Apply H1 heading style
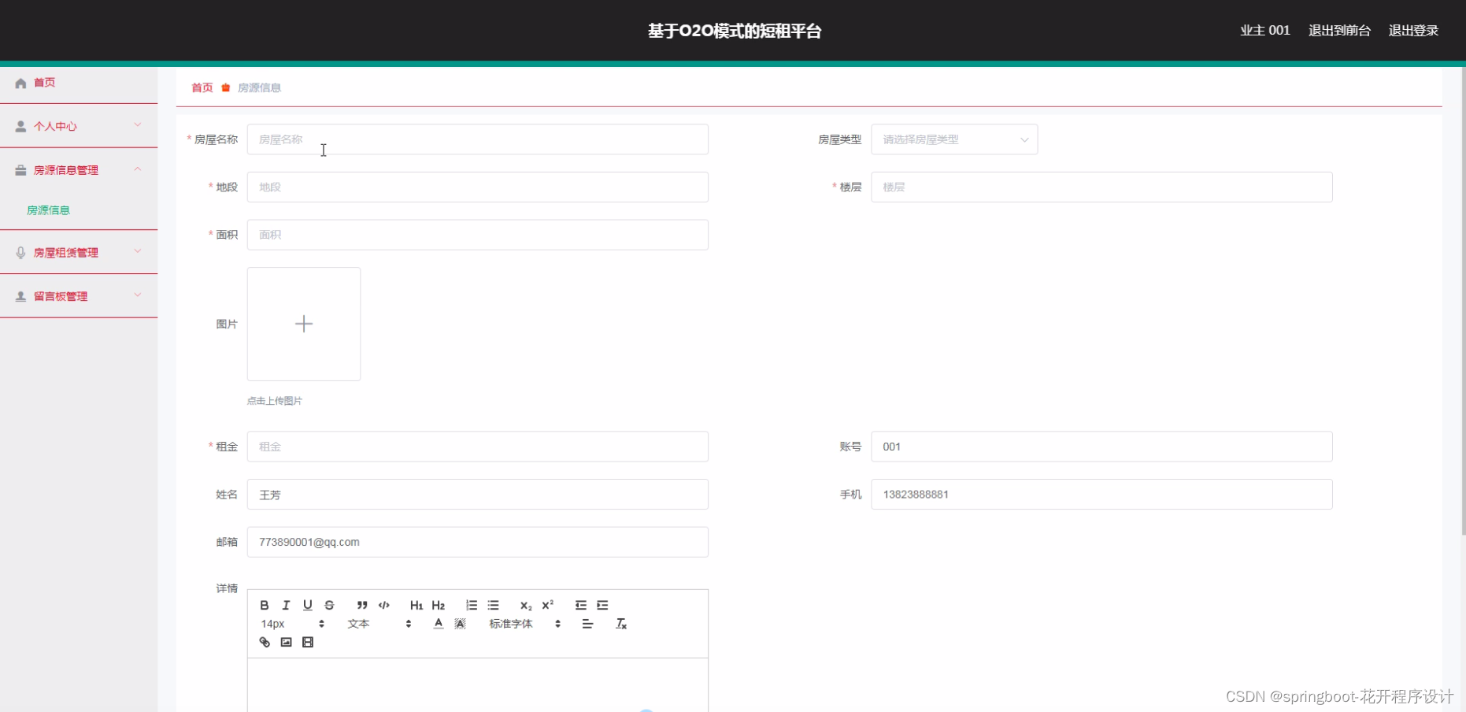The height and width of the screenshot is (712, 1466). [x=416, y=605]
